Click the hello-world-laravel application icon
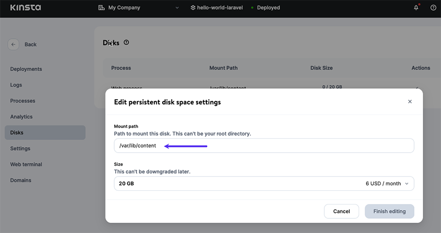The width and height of the screenshot is (441, 233). pyautogui.click(x=193, y=8)
